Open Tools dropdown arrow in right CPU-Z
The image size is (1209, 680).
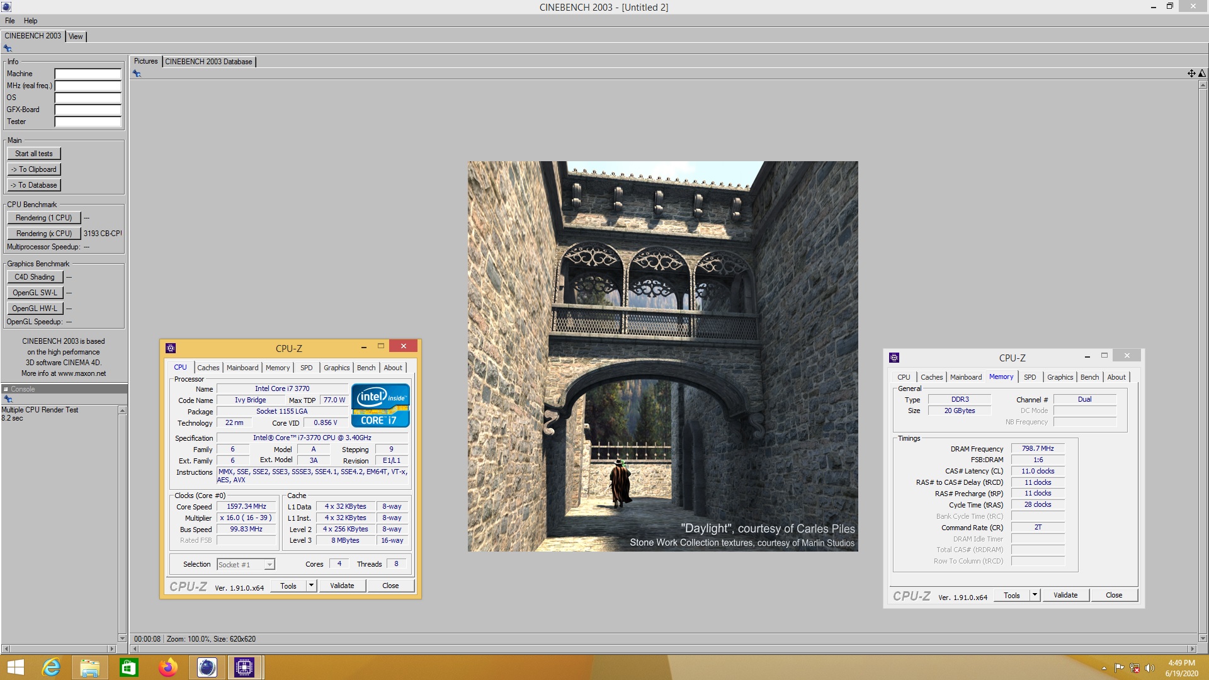pyautogui.click(x=1034, y=595)
